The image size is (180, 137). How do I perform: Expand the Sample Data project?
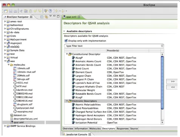pos(5,50)
